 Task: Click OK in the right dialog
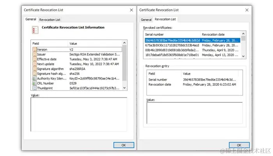point(239,145)
